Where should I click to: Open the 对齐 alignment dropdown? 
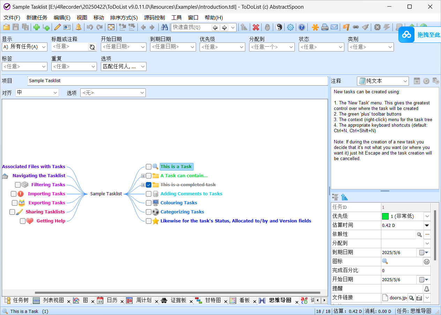click(37, 93)
